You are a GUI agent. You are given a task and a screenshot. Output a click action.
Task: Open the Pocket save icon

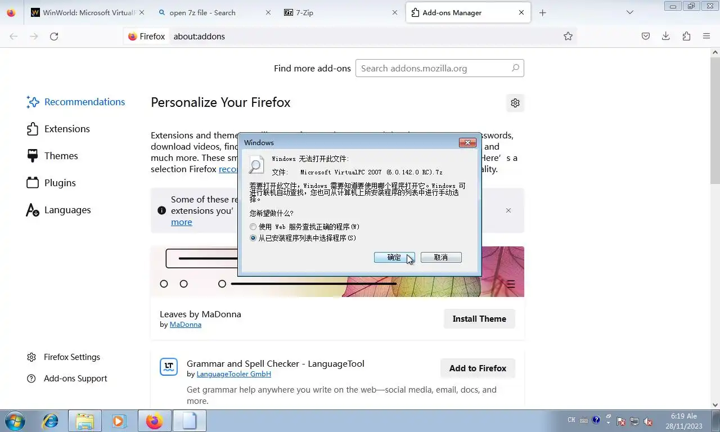pyautogui.click(x=646, y=36)
